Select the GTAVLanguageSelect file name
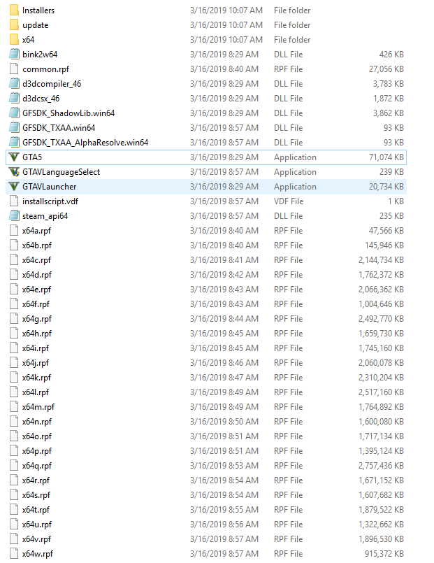This screenshot has width=434, height=563. 61,172
